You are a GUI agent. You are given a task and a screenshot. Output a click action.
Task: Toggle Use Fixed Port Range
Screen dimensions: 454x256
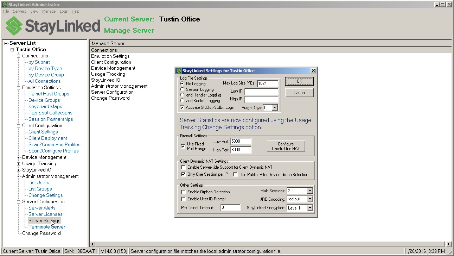click(x=183, y=146)
